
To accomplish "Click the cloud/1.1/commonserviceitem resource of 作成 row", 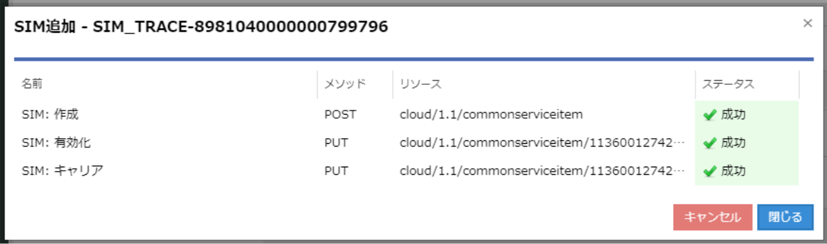I will tap(491, 115).
